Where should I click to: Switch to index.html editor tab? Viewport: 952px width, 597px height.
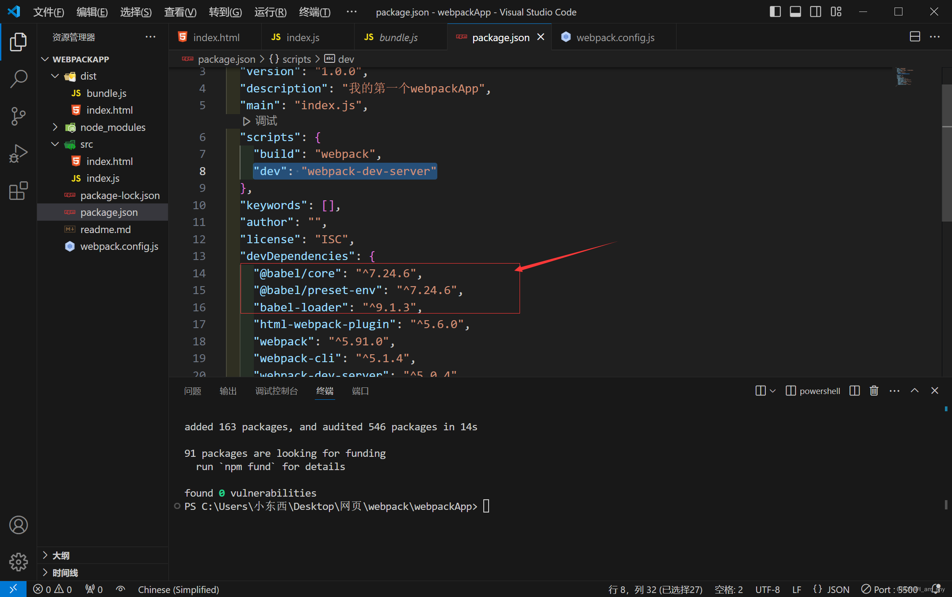tap(215, 37)
